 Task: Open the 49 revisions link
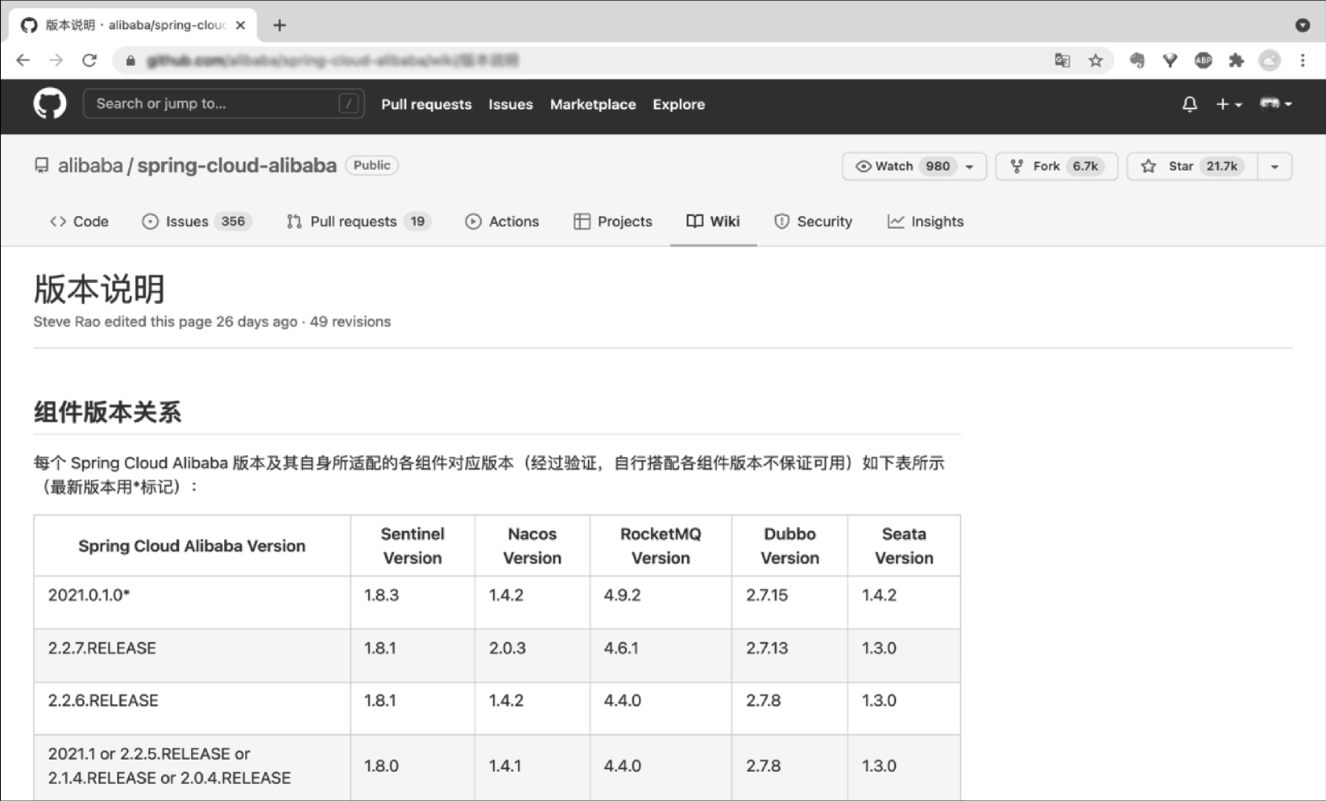click(350, 322)
